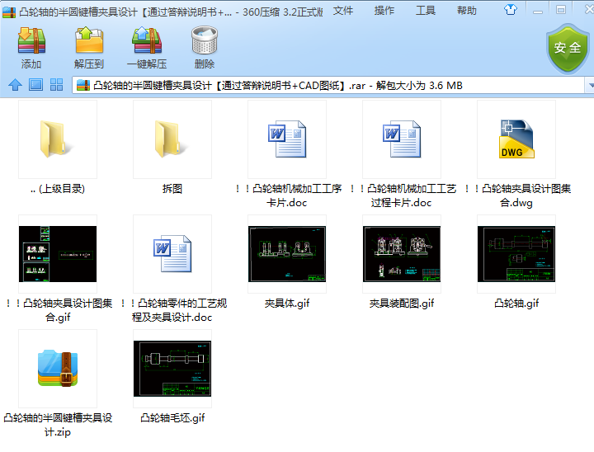Click 凸轮轴零件的工艺规程及夹具设计.doc name text
594x452 pixels.
pyautogui.click(x=172, y=310)
